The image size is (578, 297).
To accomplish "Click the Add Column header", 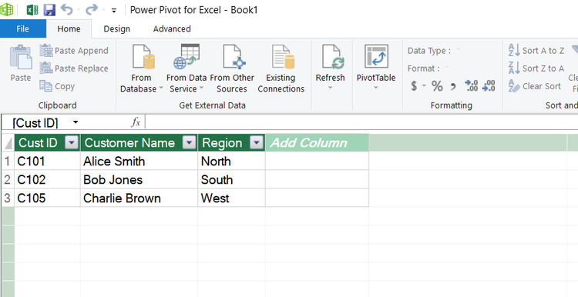I will click(x=317, y=143).
